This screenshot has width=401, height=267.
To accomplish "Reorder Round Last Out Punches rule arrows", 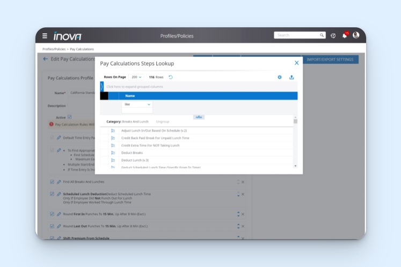I will [238, 226].
